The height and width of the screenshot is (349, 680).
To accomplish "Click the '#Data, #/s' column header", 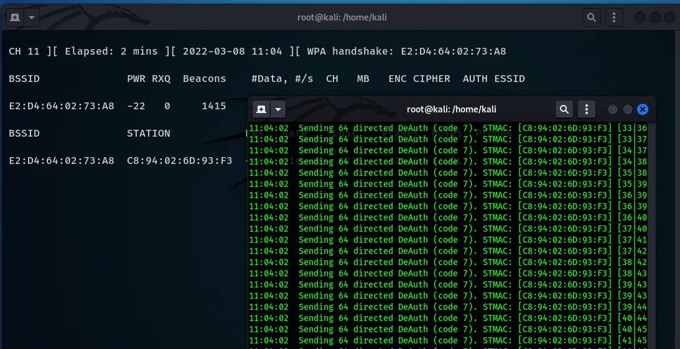I will [282, 79].
